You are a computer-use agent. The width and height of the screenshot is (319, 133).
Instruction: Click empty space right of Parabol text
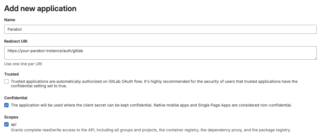click(167, 29)
